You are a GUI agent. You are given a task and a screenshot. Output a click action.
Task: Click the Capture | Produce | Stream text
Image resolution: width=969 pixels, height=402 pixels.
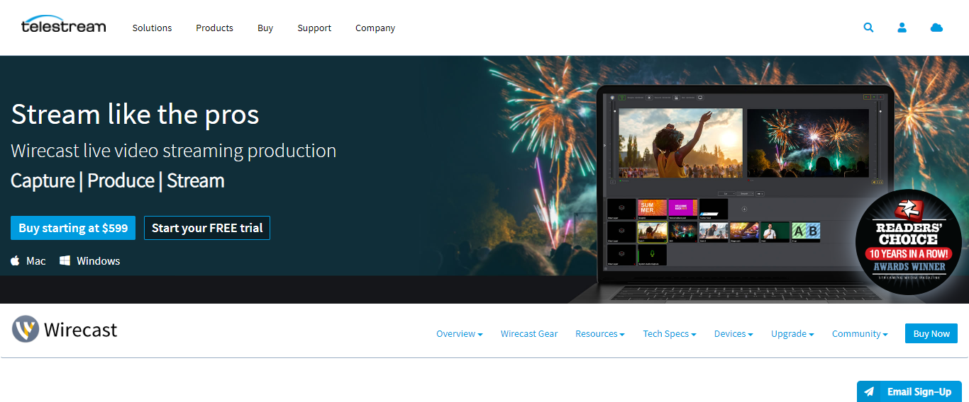pyautogui.click(x=118, y=180)
